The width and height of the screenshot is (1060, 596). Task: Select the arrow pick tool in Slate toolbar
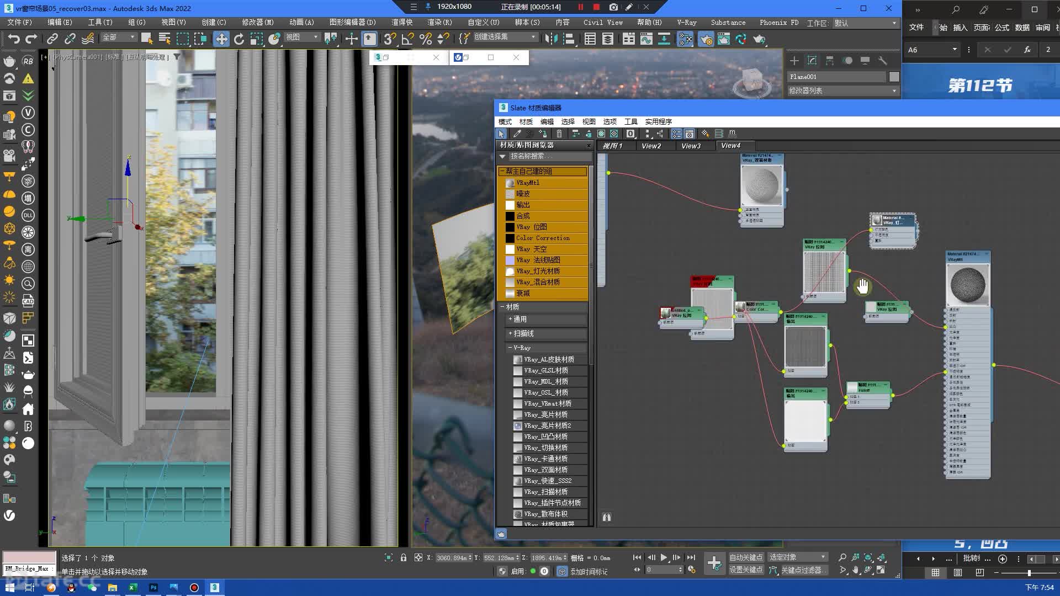[501, 134]
